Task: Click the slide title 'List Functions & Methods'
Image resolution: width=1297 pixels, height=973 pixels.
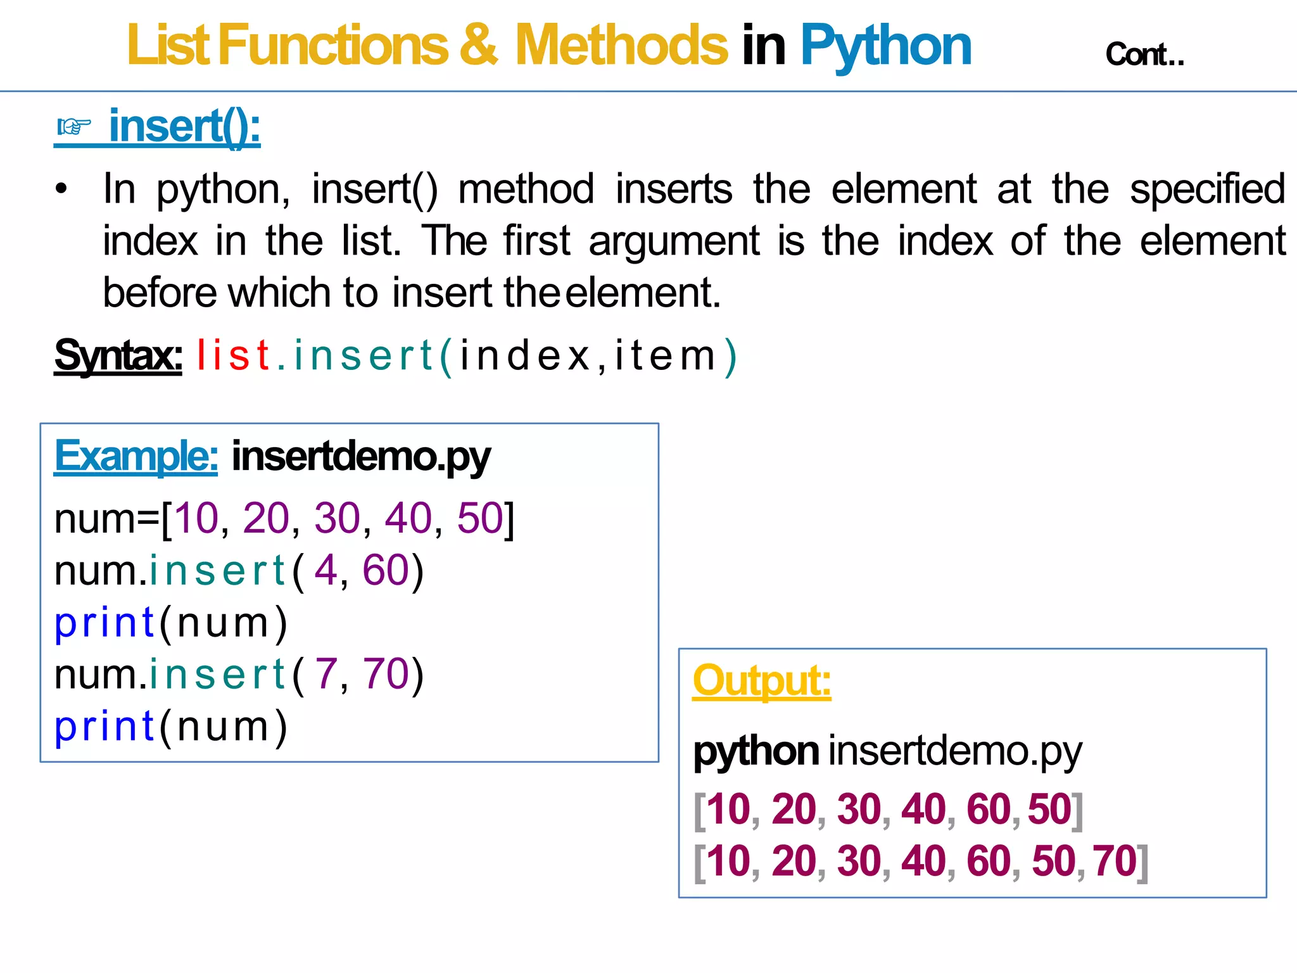Action: tap(427, 45)
